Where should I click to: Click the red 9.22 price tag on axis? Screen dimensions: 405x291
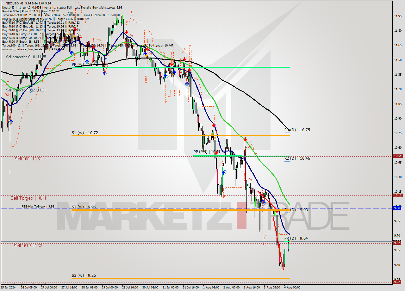click(x=397, y=282)
